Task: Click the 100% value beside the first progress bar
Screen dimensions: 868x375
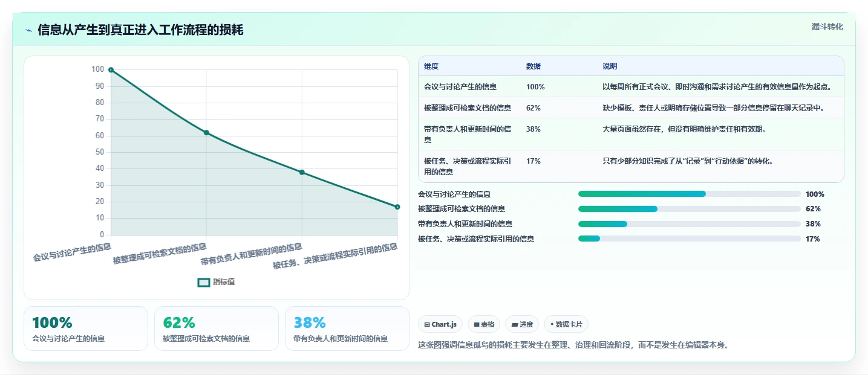Action: tap(815, 194)
